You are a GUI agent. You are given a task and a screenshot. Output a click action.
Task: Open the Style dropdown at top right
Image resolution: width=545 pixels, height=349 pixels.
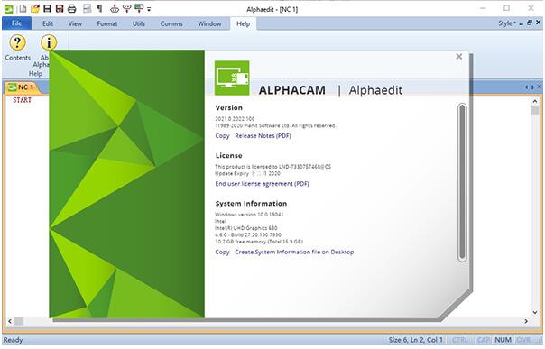[507, 23]
